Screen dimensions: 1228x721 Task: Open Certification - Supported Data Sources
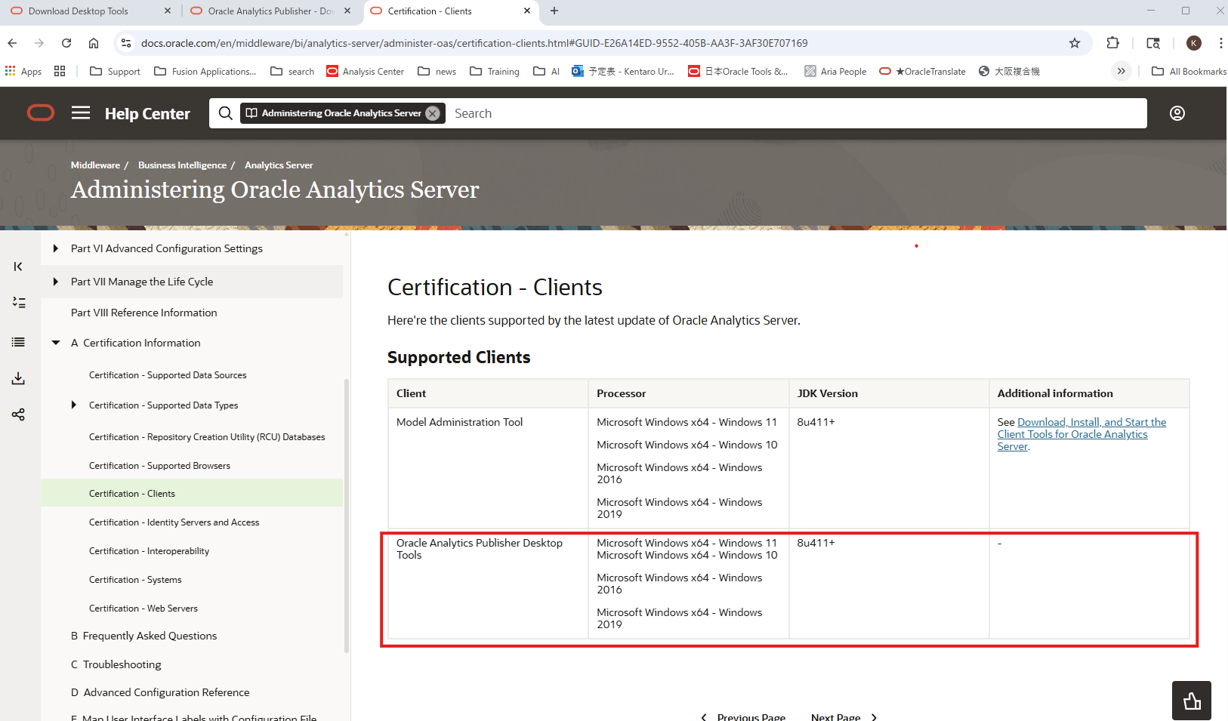(168, 375)
